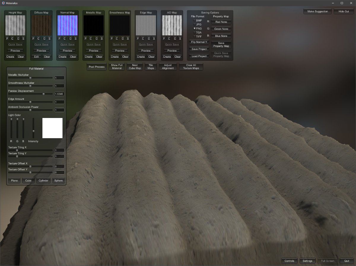
Task: Open the Post Process panel
Action: [x=96, y=67]
